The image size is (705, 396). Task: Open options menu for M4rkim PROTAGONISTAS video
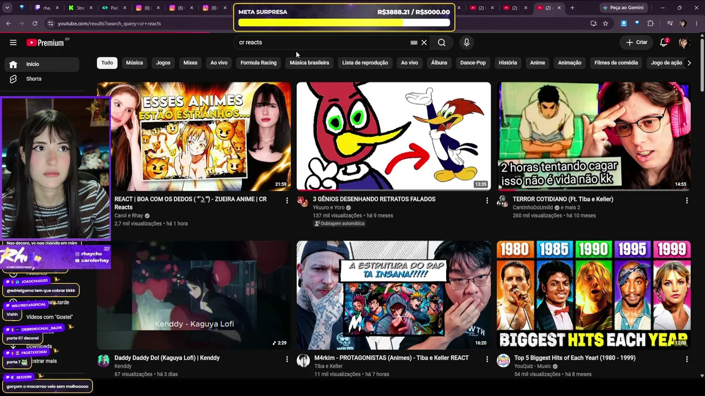[x=487, y=359]
